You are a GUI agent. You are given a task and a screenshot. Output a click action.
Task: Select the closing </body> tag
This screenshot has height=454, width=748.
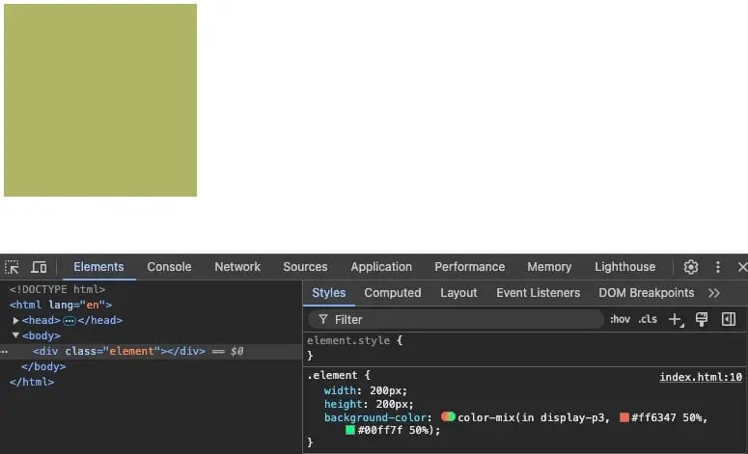[x=43, y=366]
